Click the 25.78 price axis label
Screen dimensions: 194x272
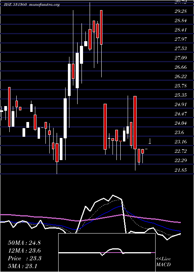point(181,86)
